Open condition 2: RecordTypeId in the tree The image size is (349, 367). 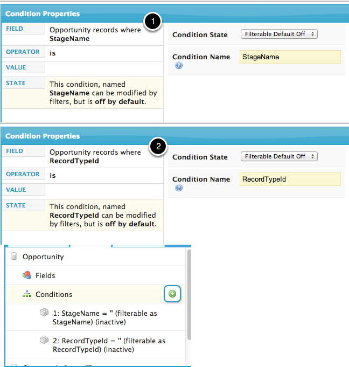point(109,345)
